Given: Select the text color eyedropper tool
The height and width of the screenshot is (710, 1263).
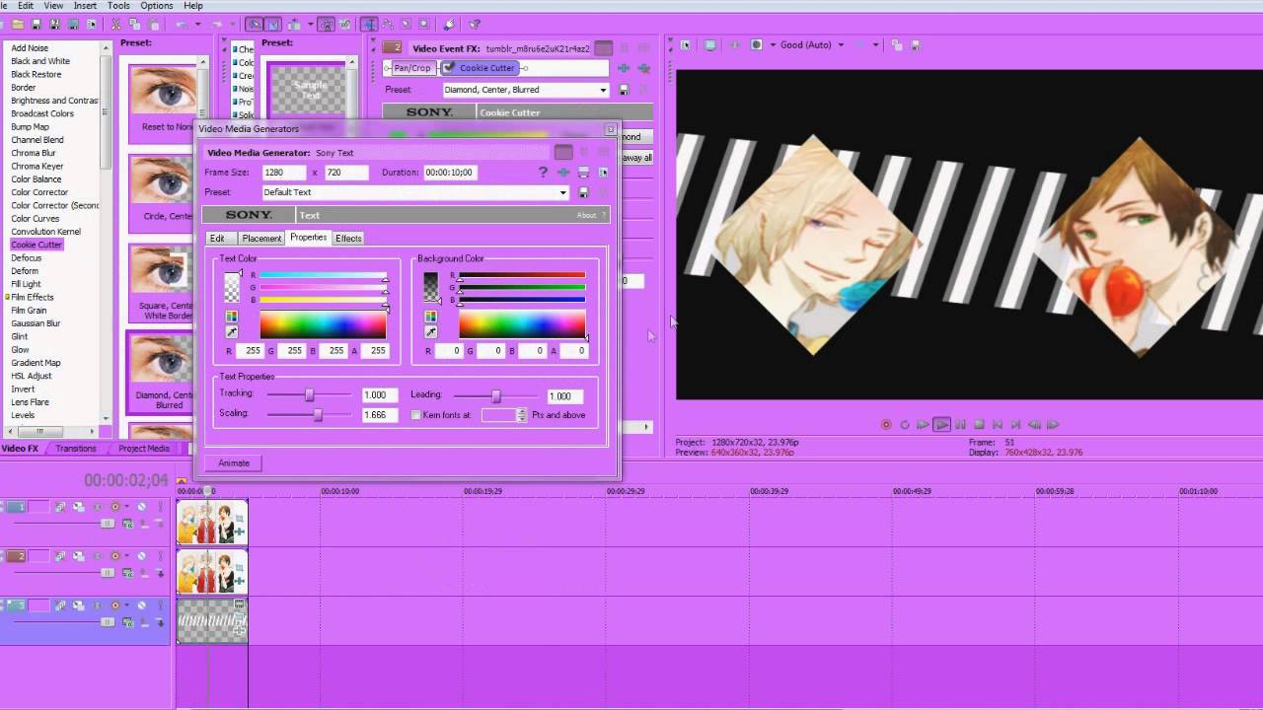Looking at the screenshot, I should pos(231,332).
